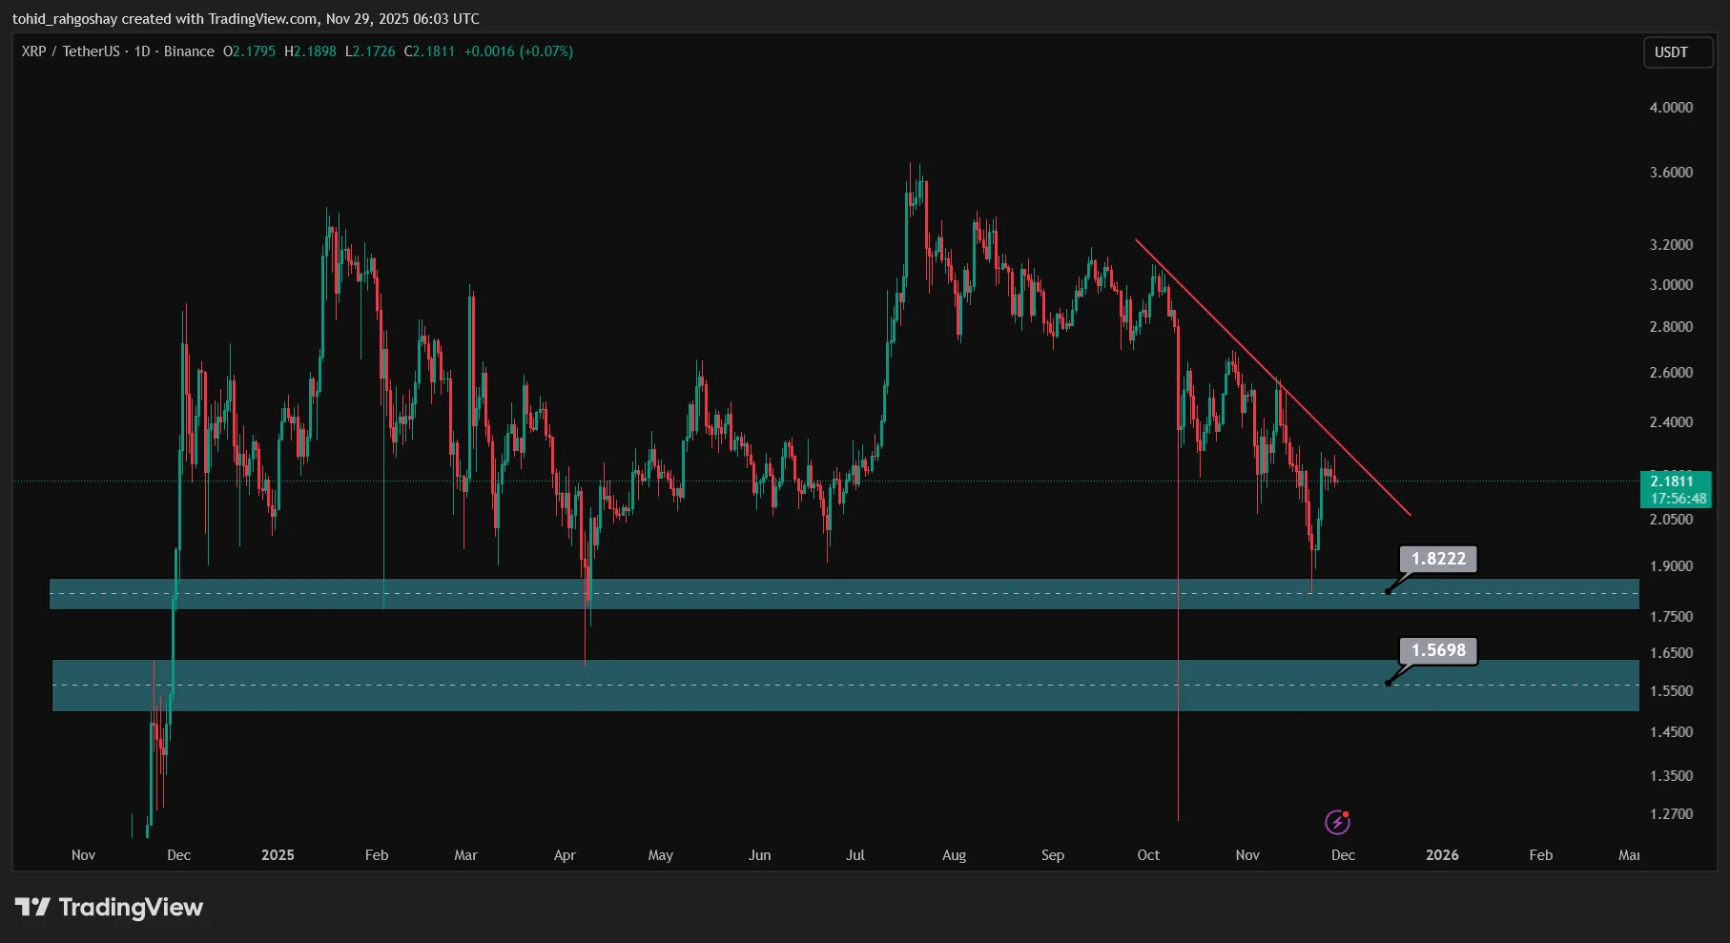Toggle the change percentage (+0.07%) in the legend

point(546,51)
